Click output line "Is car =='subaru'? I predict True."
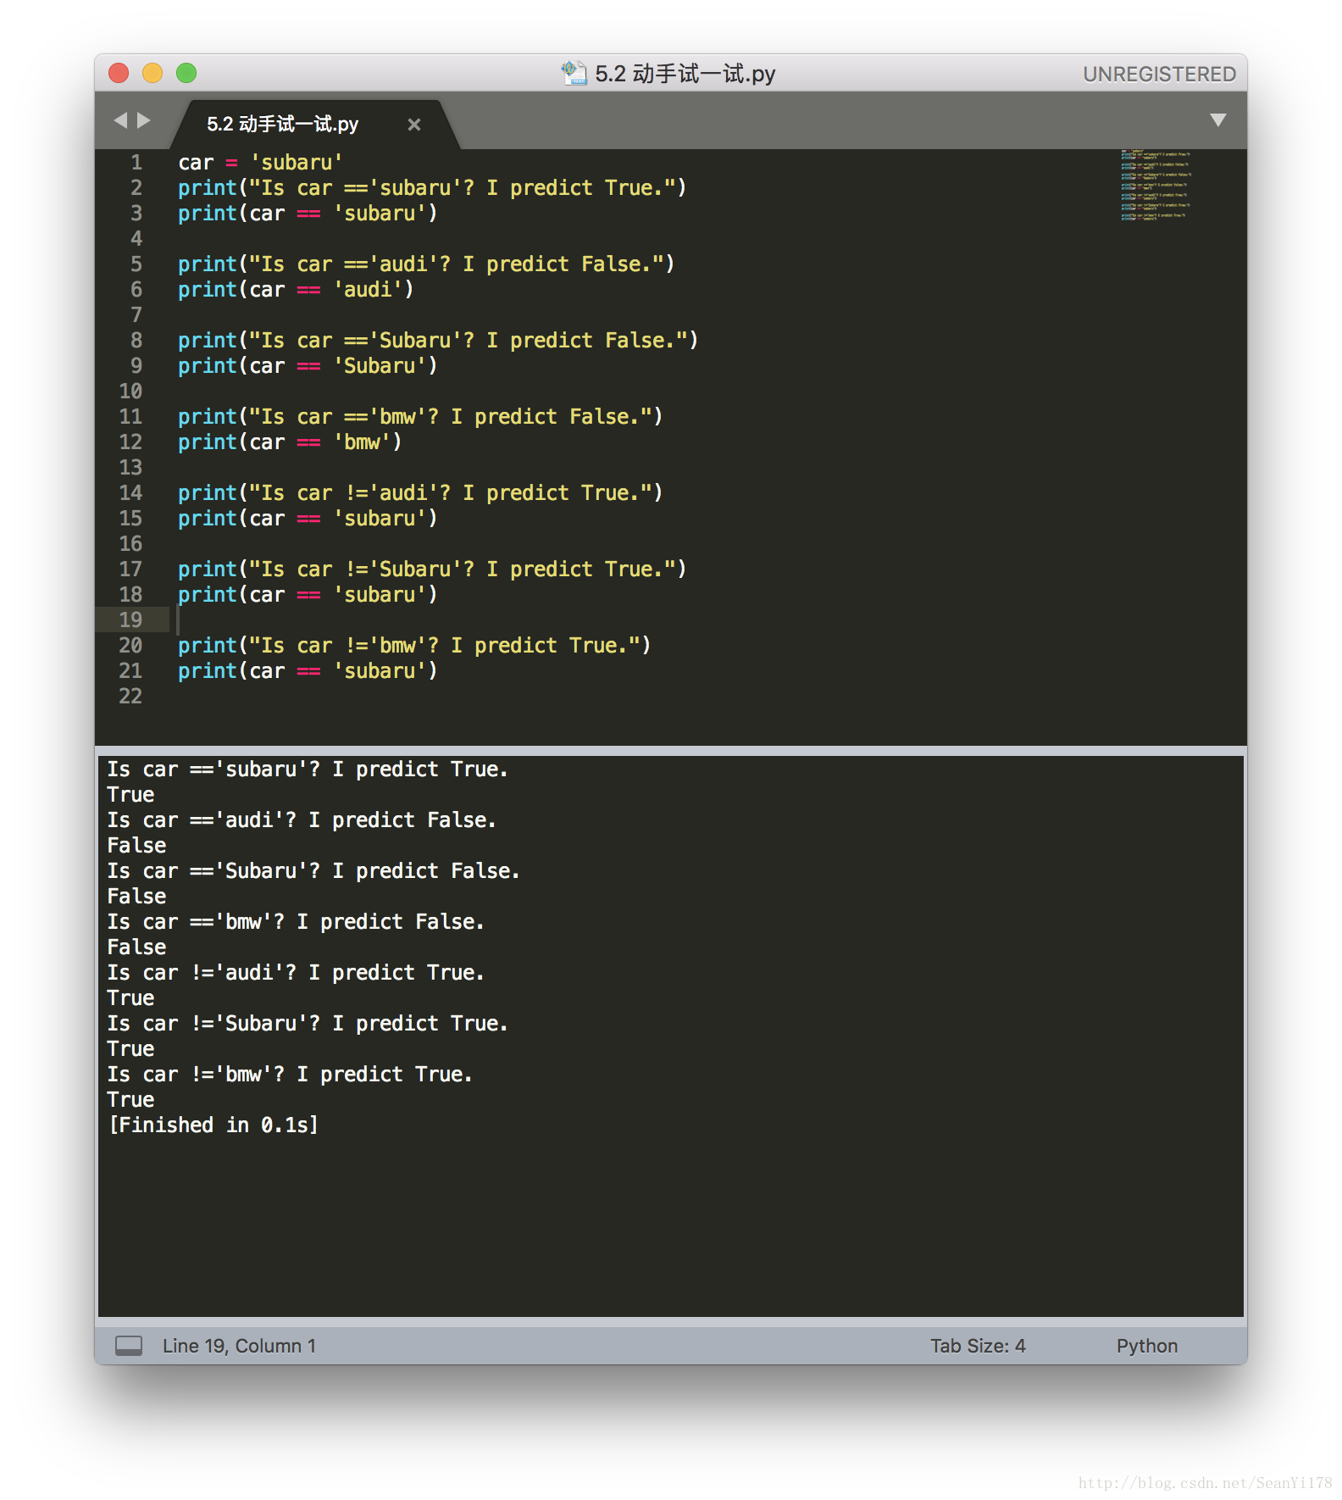The height and width of the screenshot is (1500, 1342). point(308,769)
